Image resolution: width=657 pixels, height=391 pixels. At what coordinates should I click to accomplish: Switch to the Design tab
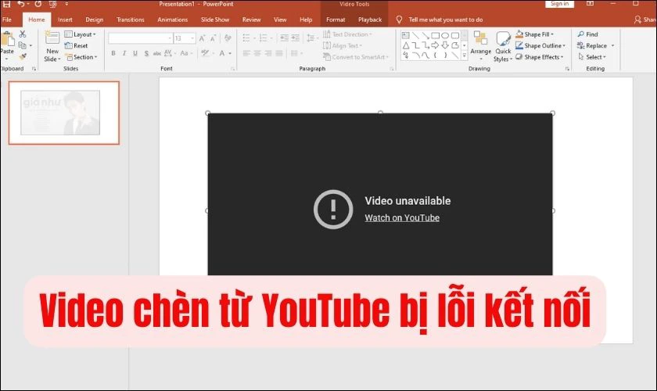(95, 20)
